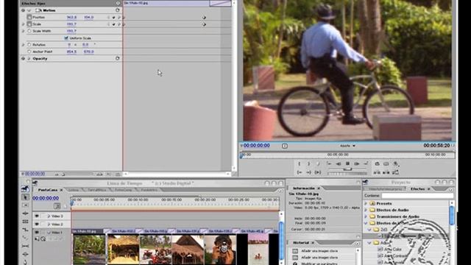Expand the Video 3 track

coord(49,216)
